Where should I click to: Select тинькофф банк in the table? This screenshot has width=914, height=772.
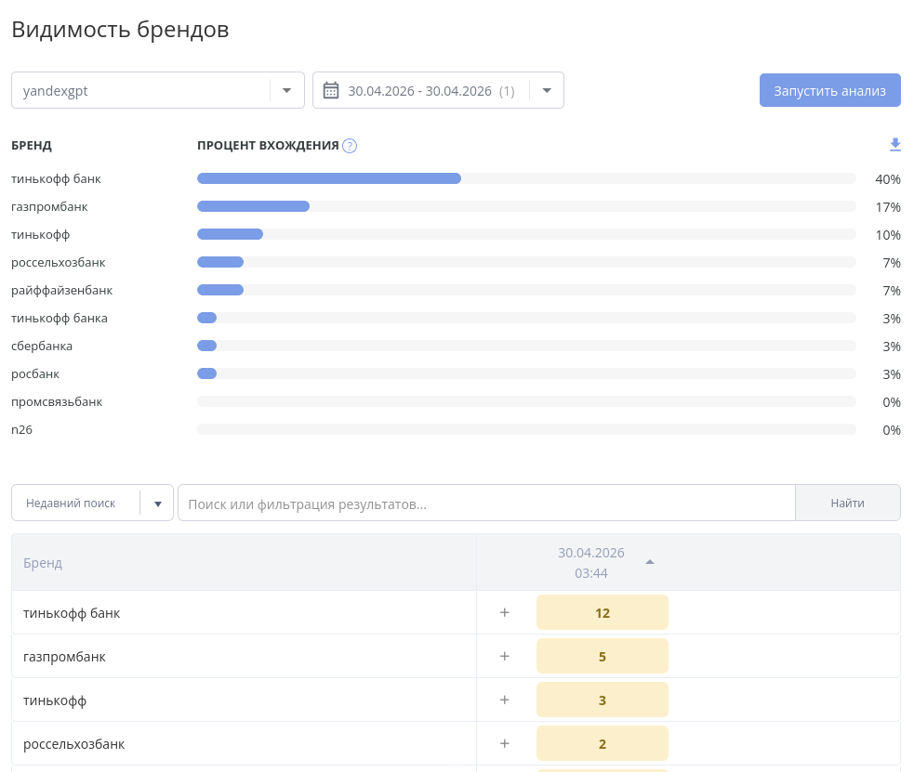coord(72,613)
